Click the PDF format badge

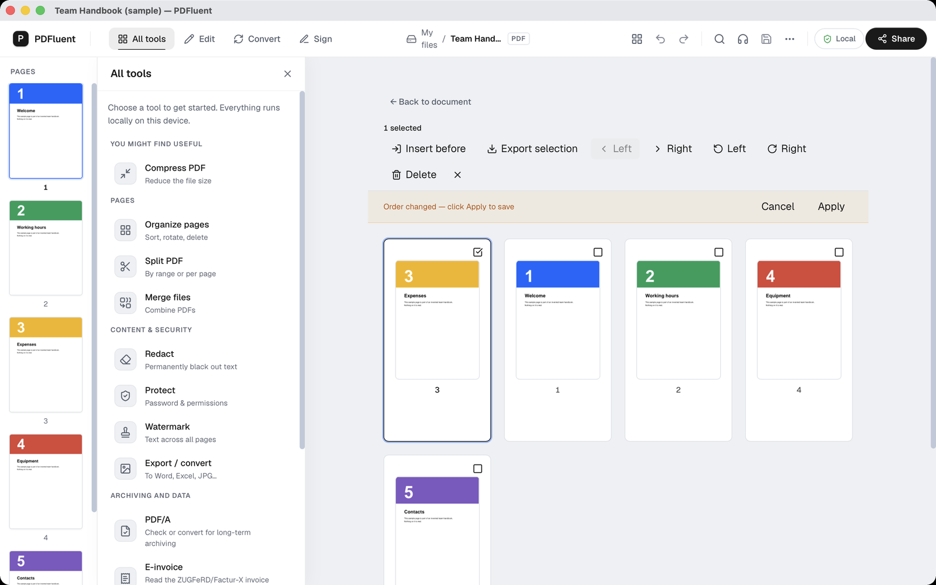(x=518, y=39)
